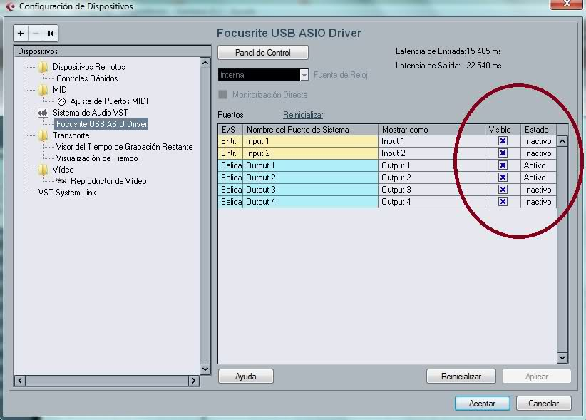Select Controles Rápidos in device tree
The image size is (586, 420).
(87, 78)
